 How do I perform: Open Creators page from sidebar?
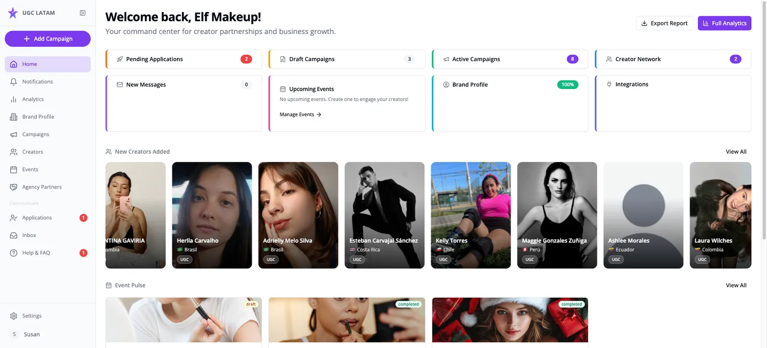pyautogui.click(x=47, y=152)
